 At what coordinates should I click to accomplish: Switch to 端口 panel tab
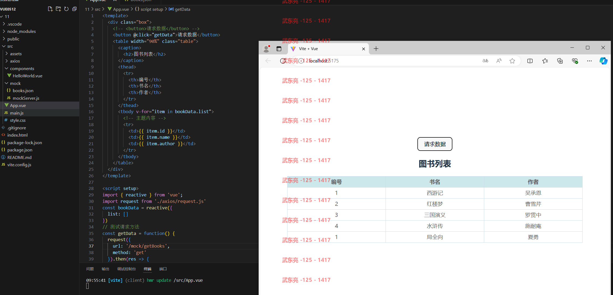[163, 269]
